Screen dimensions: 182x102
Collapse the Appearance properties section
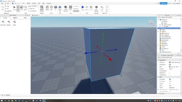point(158,60)
